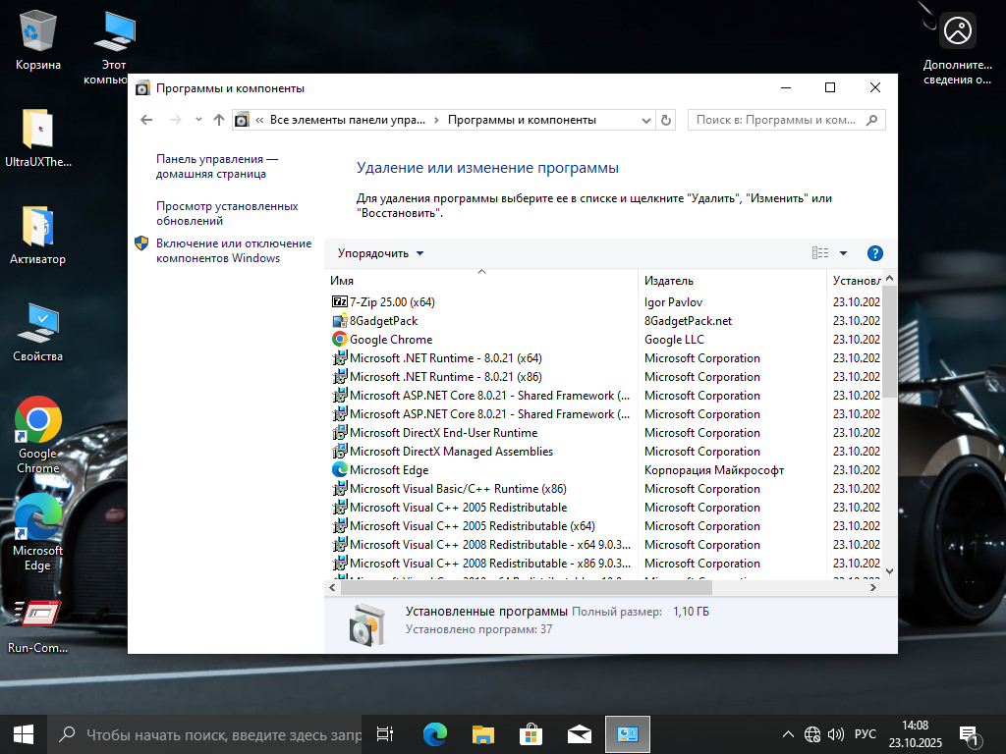Image resolution: width=1006 pixels, height=754 pixels.
Task: Refresh the Programs and Features list
Action: (x=666, y=120)
